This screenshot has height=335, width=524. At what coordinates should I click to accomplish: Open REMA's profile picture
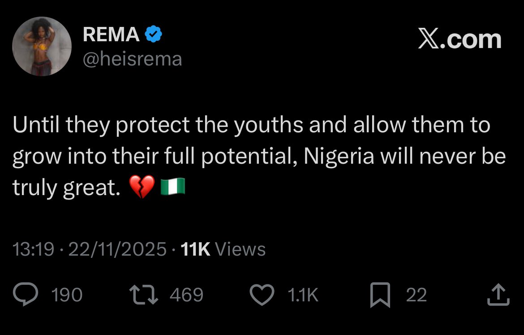(x=42, y=47)
